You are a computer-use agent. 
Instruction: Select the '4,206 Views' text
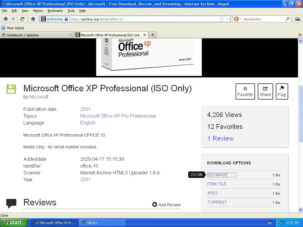tap(224, 115)
